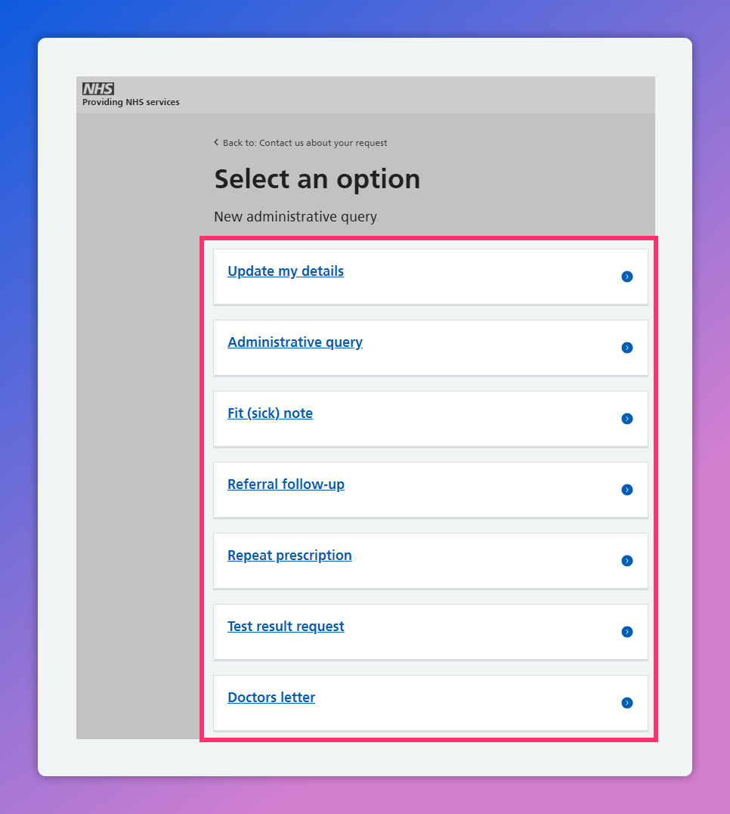Click arrow icon beside Doctors letter
The width and height of the screenshot is (730, 814).
(626, 703)
